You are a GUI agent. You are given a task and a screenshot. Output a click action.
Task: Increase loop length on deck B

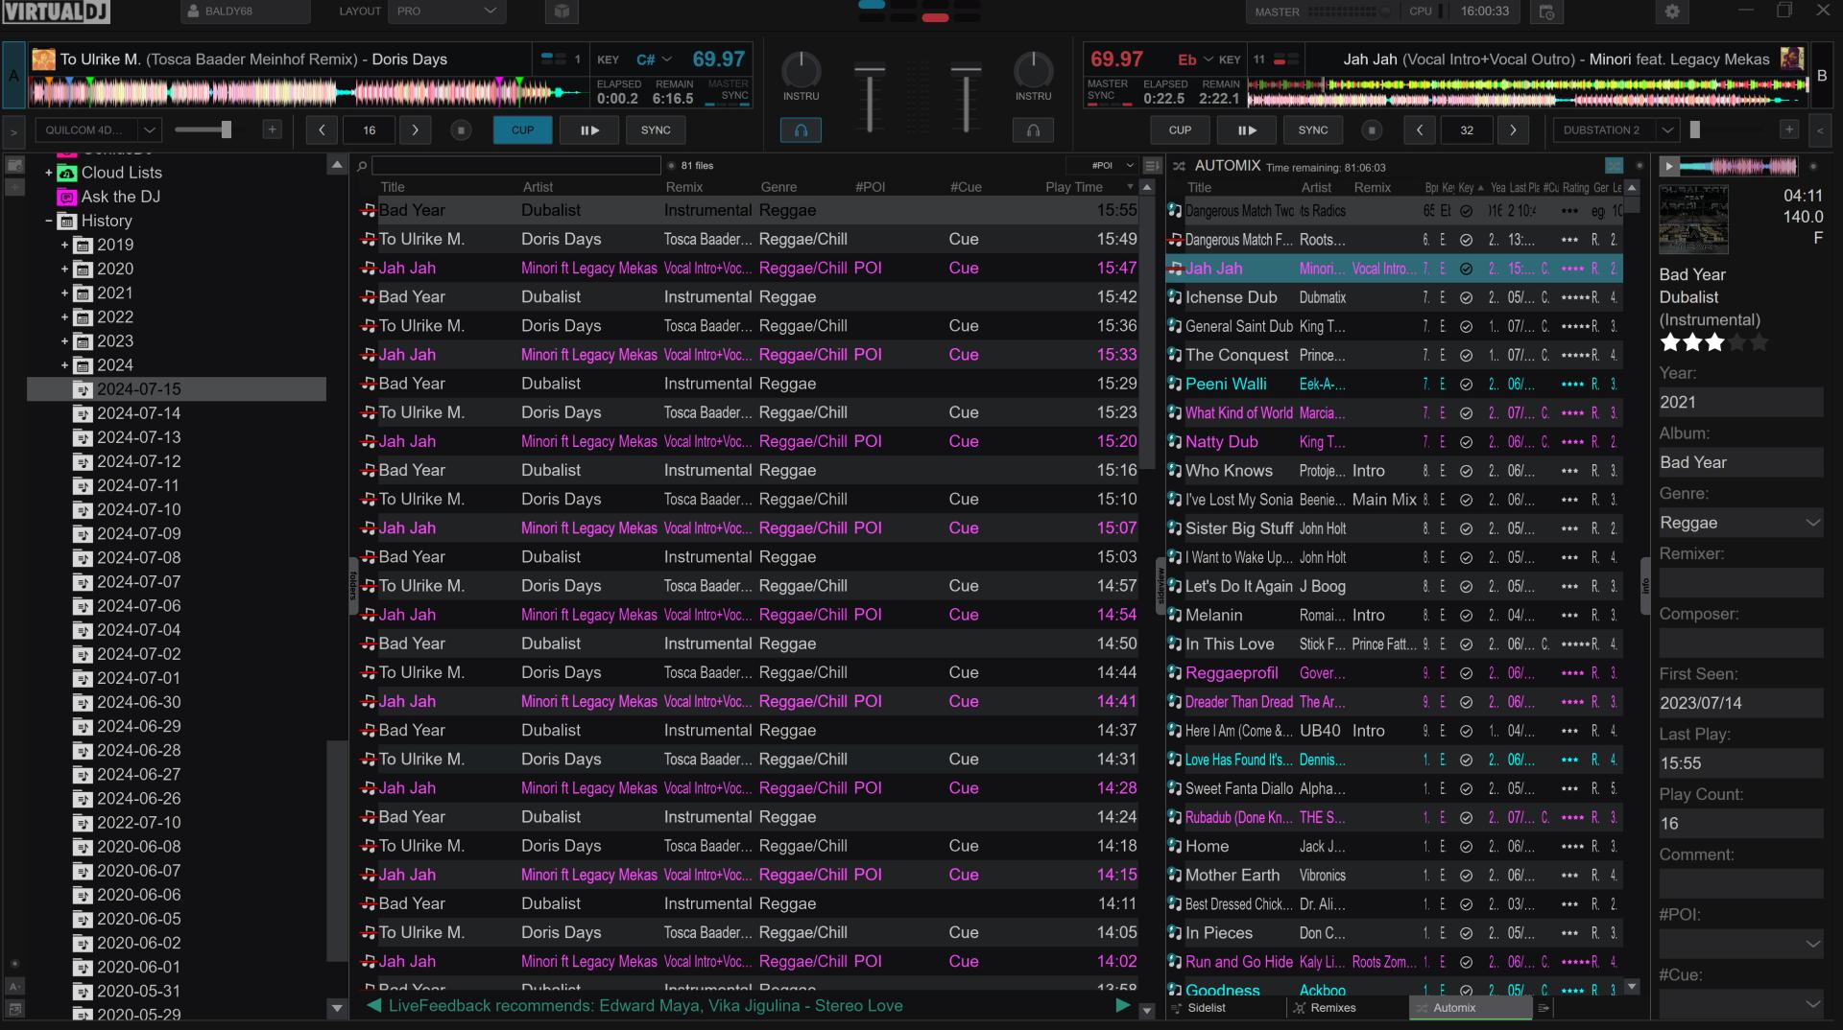[1513, 130]
